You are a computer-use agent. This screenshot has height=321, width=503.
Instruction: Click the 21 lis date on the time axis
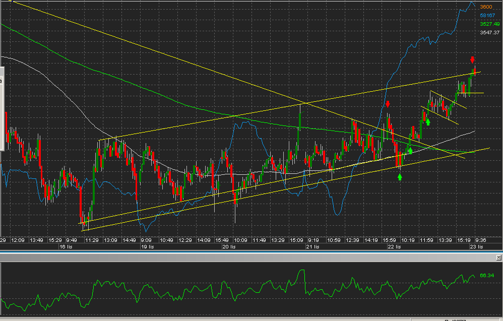313,247
